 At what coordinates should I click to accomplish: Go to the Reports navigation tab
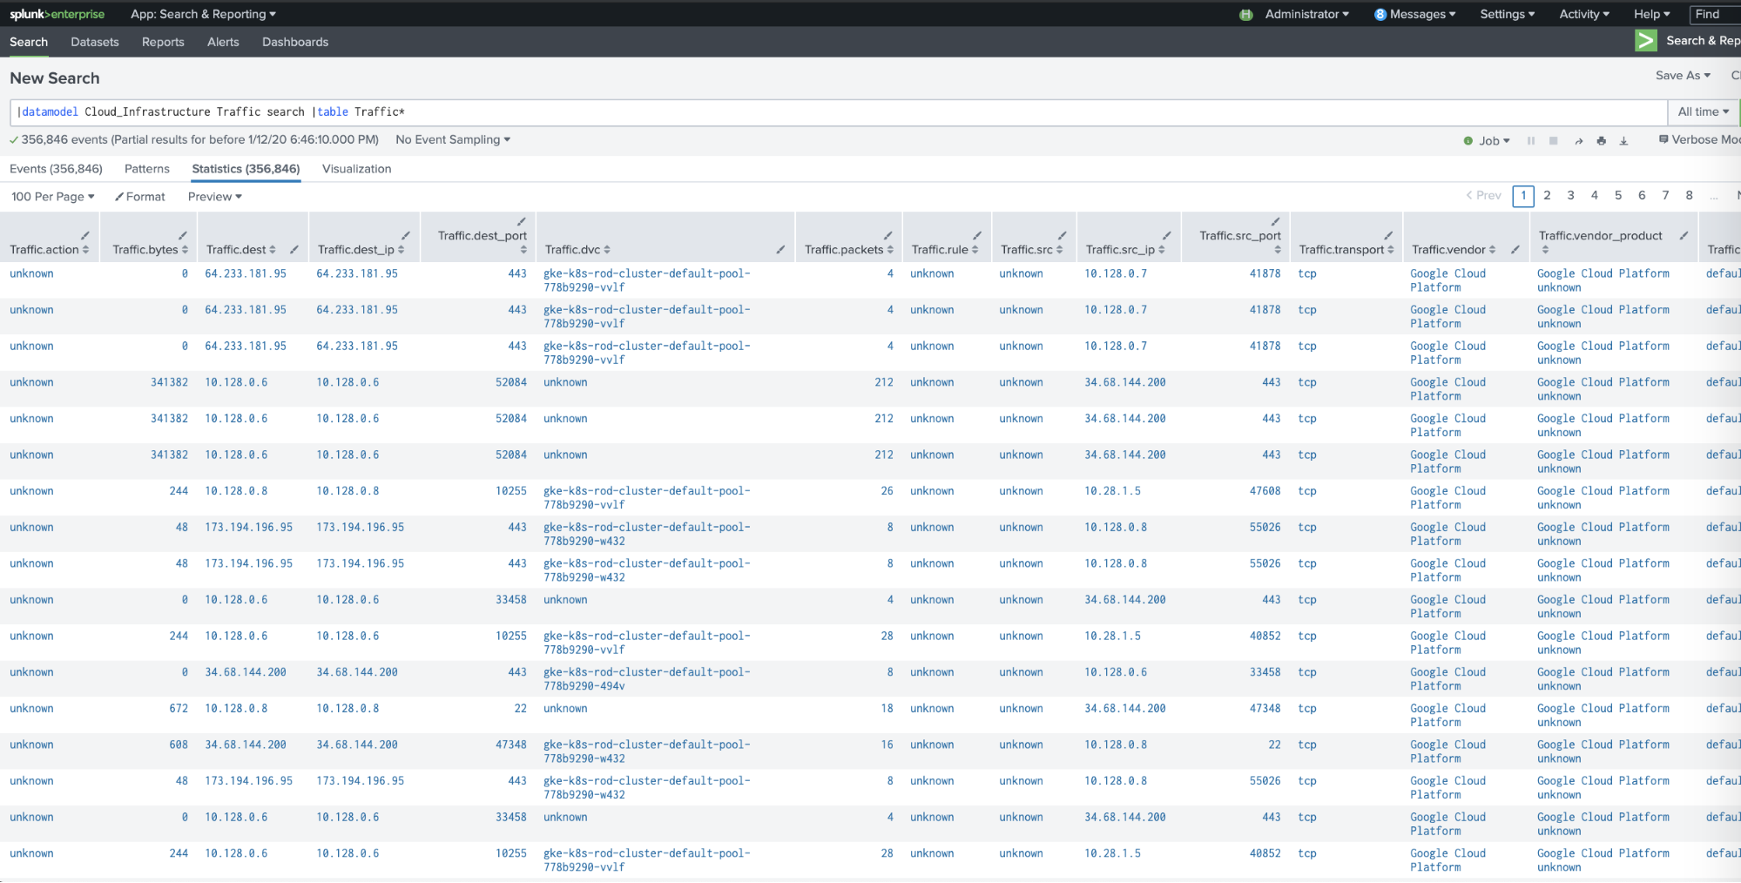coord(163,42)
